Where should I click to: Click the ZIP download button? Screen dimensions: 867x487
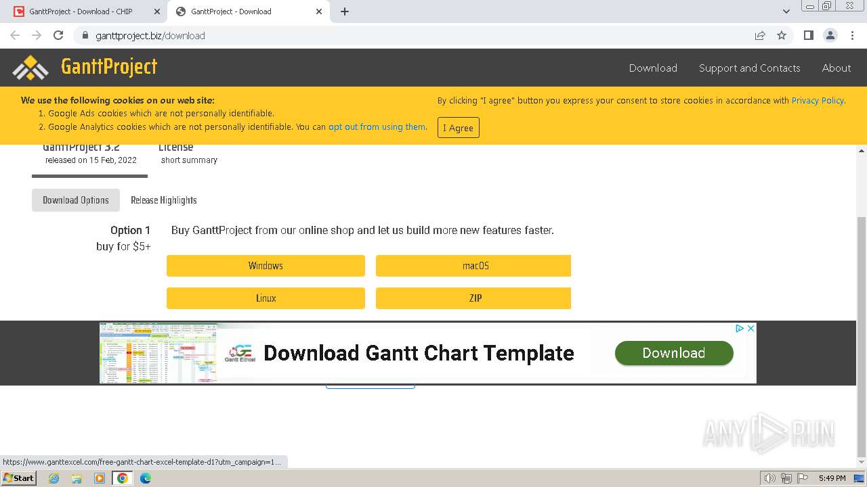pyautogui.click(x=473, y=298)
